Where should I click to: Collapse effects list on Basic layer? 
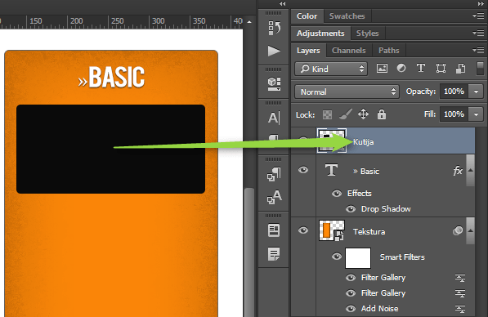tap(471, 171)
